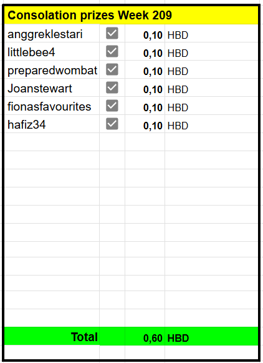Select the fionasfavourites name cell
The width and height of the screenshot is (263, 363).
(x=52, y=106)
